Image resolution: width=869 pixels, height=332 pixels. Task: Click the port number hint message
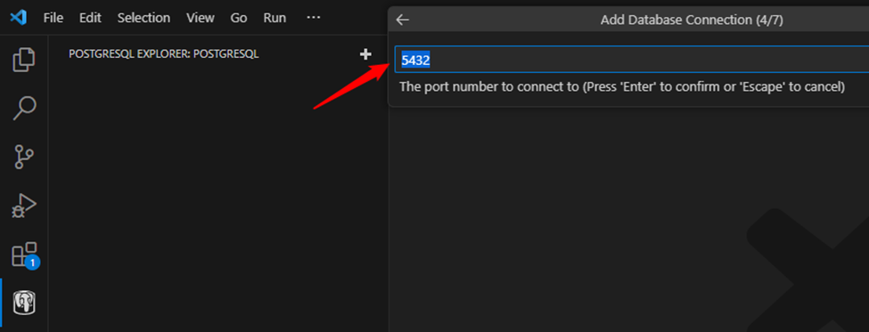coord(622,87)
